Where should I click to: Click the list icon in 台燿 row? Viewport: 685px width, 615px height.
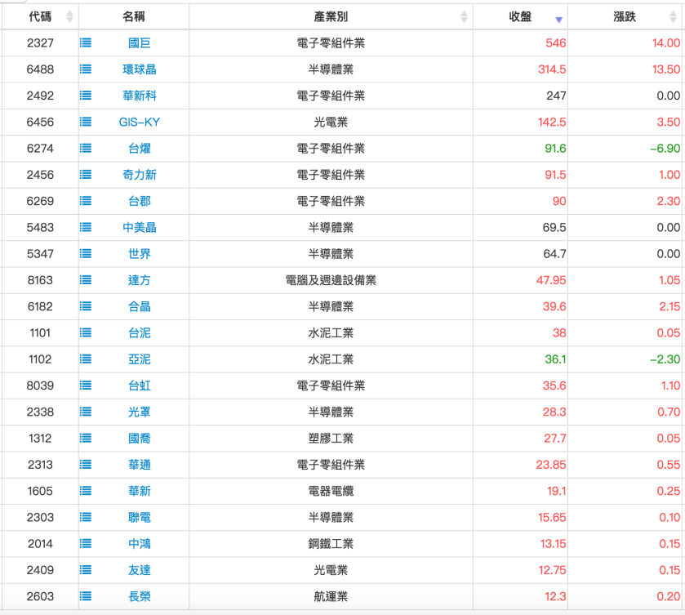tap(86, 149)
